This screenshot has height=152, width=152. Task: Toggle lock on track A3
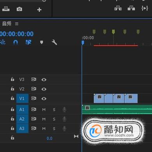[12, 128]
